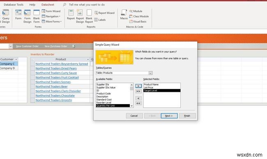Launch the Form Wizard
This screenshot has height=159, width=267.
coord(51,11)
